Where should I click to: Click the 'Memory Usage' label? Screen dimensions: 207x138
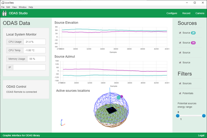pos(17,59)
